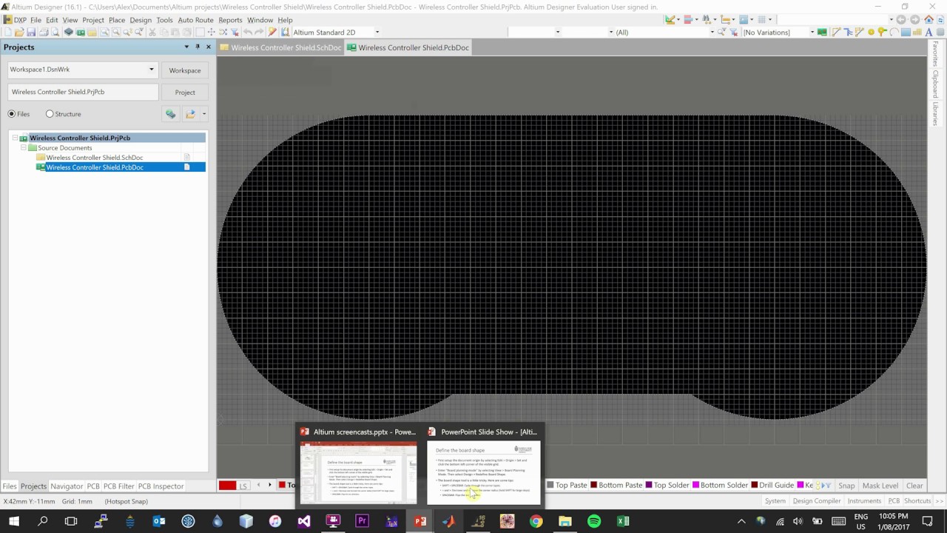Click the Snap button
947x533 pixels.
point(846,486)
